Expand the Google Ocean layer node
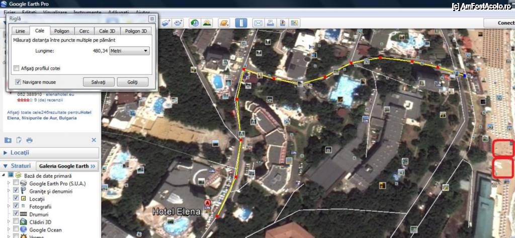The width and height of the screenshot is (515, 238). 9,229
